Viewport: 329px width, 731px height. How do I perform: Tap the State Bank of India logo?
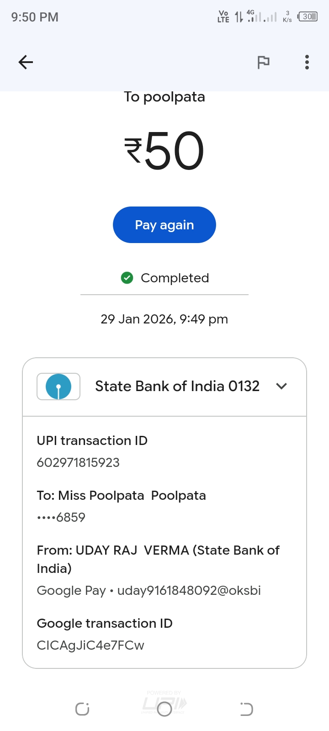58,387
